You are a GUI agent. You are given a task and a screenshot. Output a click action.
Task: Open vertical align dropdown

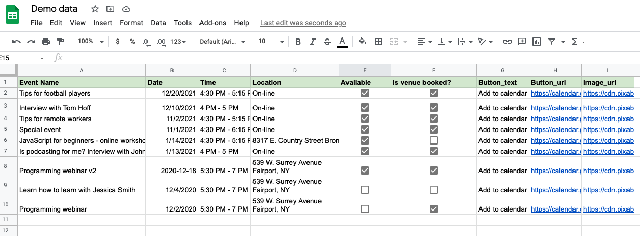[x=445, y=42]
